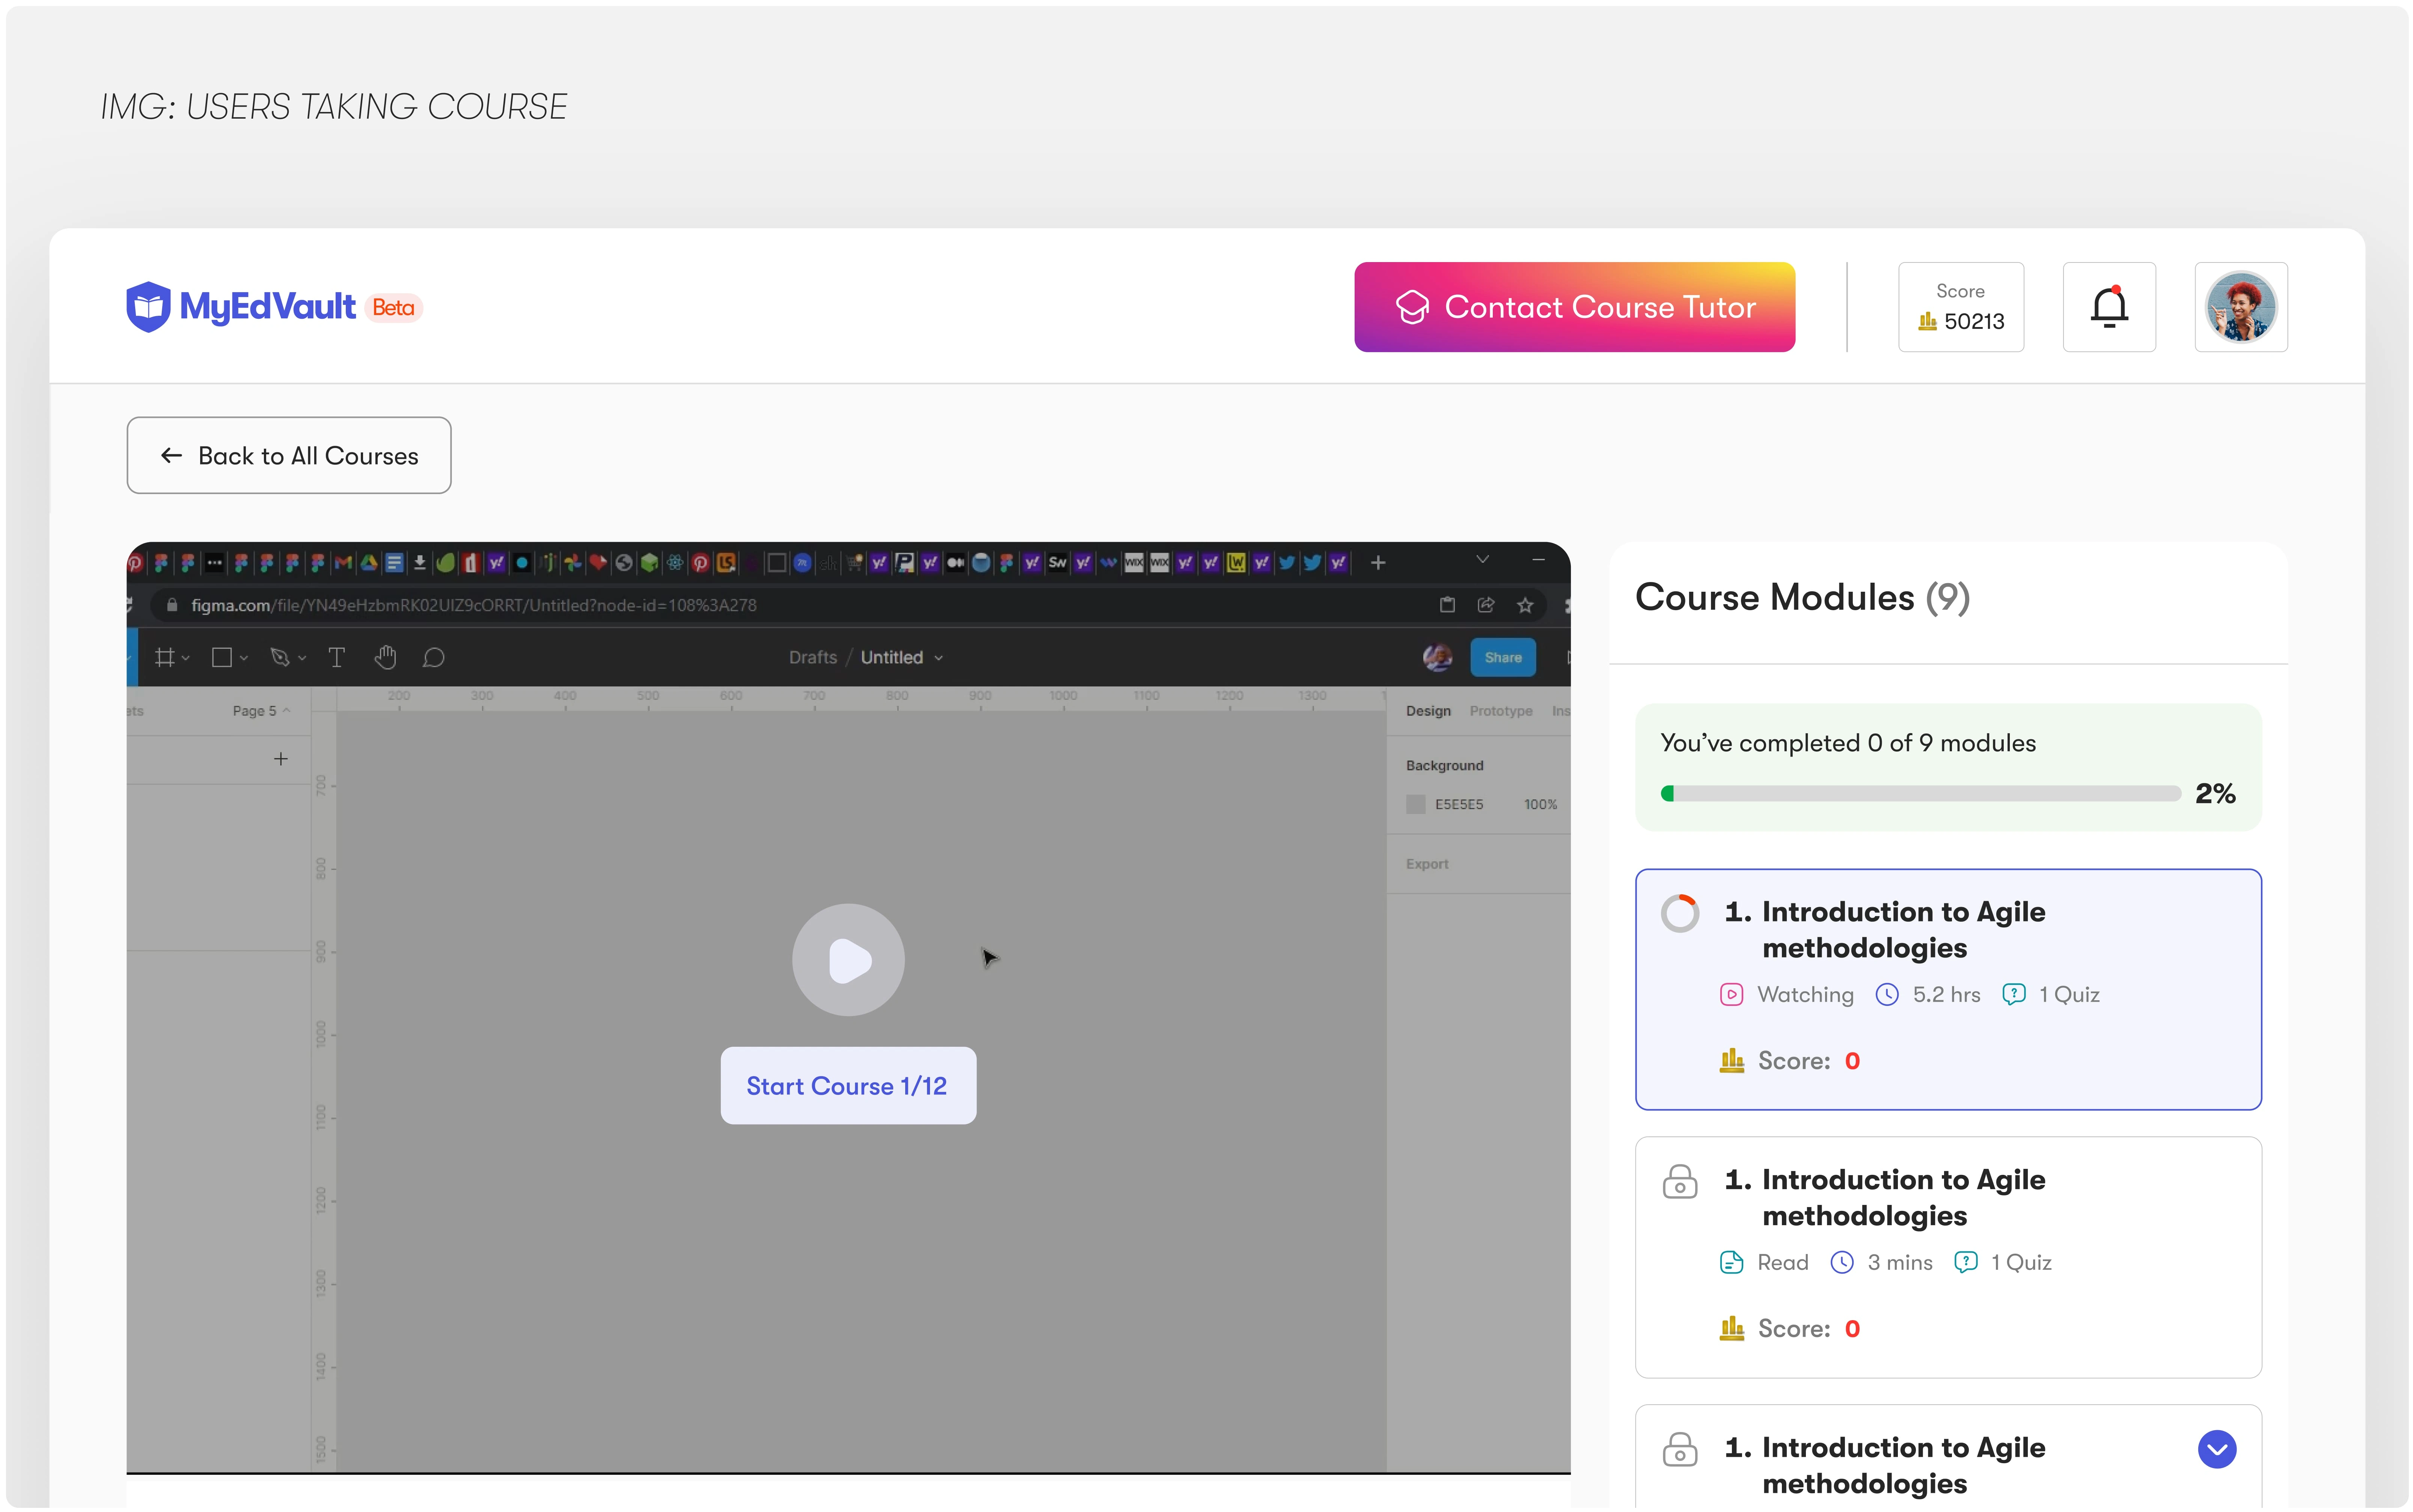Select the Figma Frame tool icon

[165, 657]
